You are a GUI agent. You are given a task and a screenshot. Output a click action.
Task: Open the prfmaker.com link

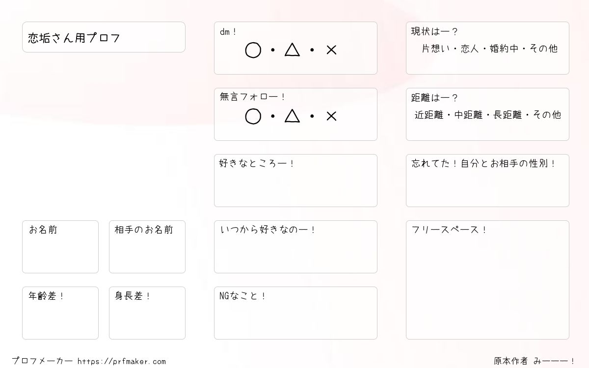122,361
